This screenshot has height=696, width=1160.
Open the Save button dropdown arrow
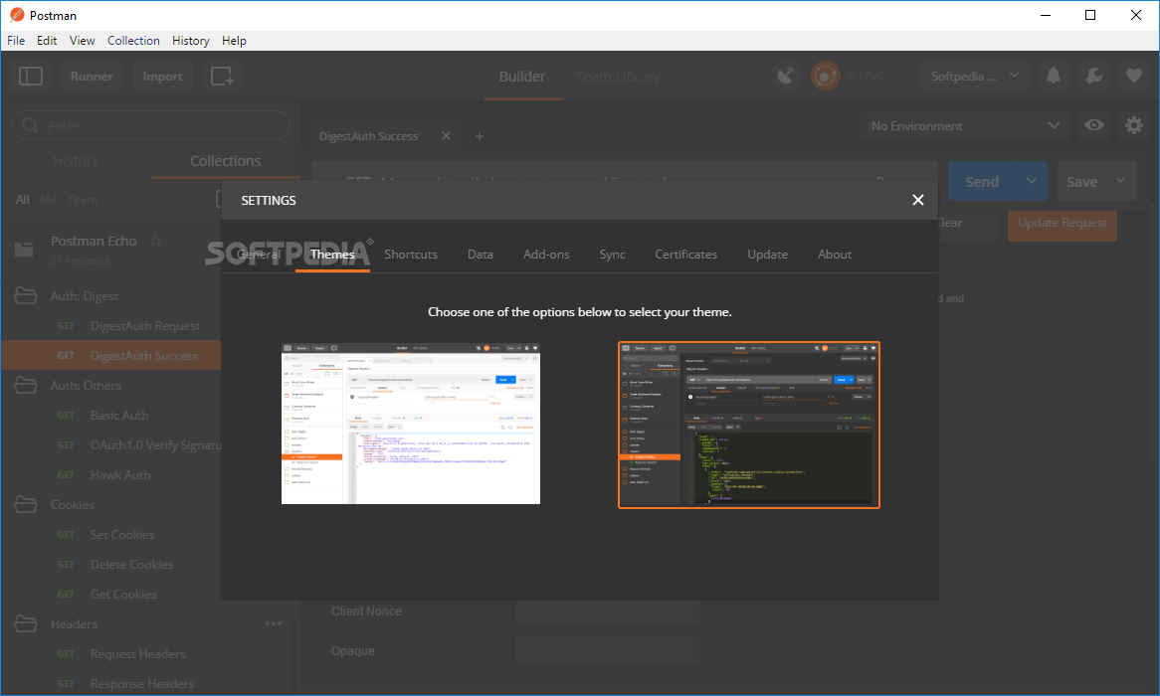point(1121,181)
